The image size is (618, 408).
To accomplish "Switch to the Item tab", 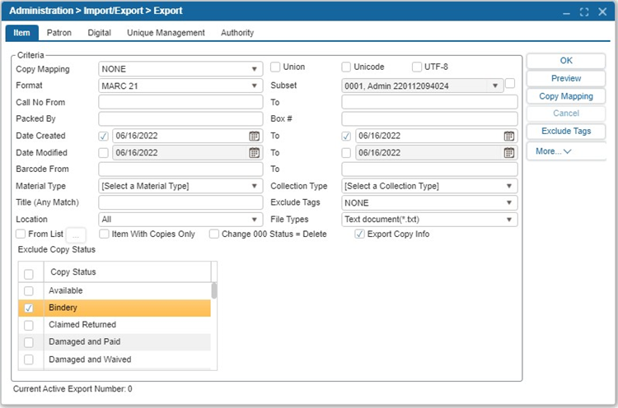I will [21, 33].
